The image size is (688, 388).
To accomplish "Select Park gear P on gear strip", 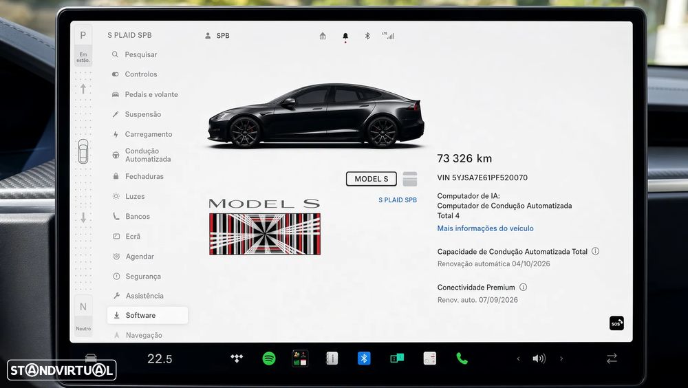I will click(x=83, y=35).
